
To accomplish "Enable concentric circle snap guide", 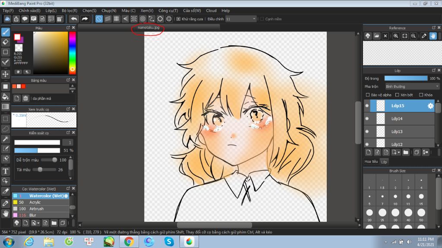I will click(x=142, y=19).
